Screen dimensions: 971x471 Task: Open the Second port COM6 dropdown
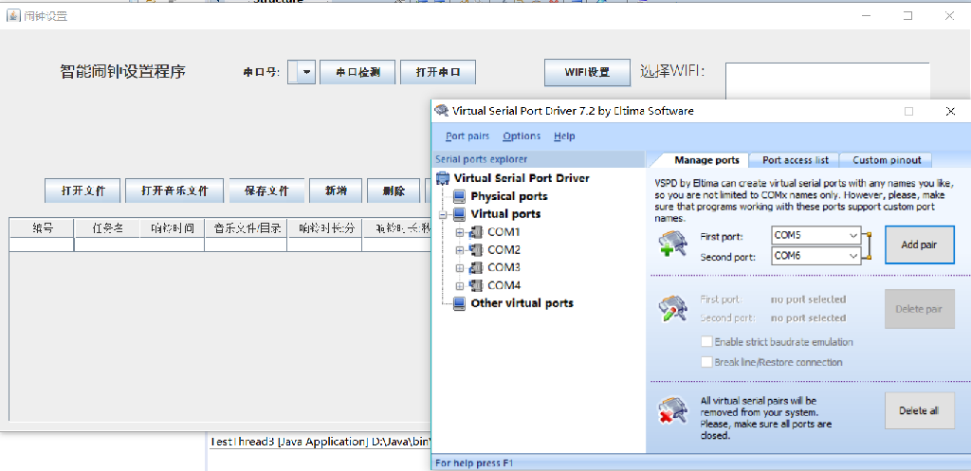816,255
